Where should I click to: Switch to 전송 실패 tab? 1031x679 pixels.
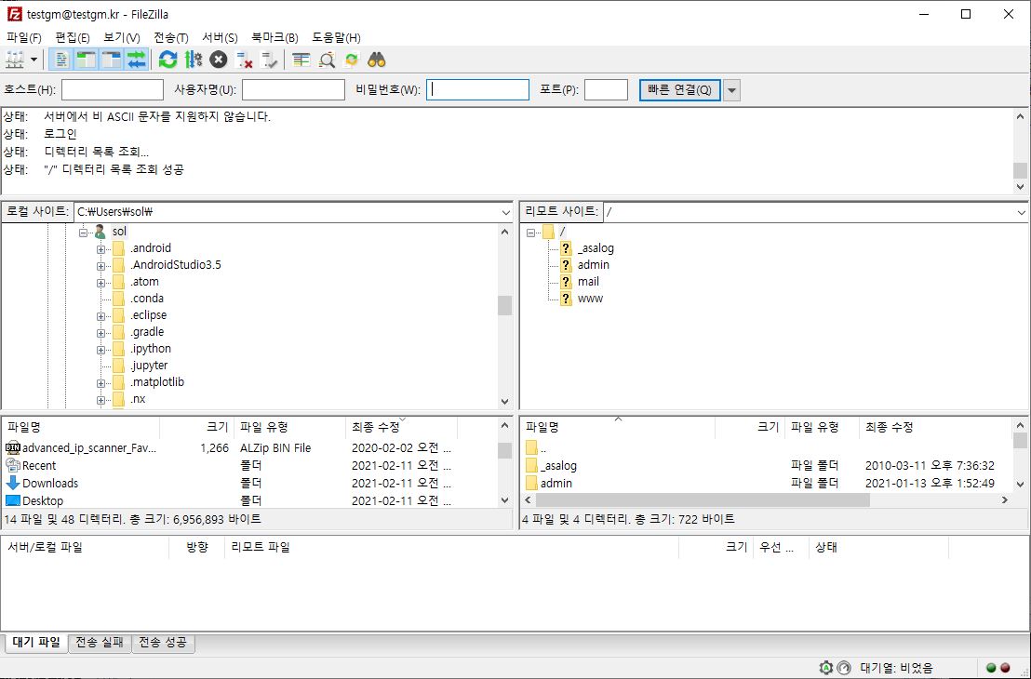[100, 642]
